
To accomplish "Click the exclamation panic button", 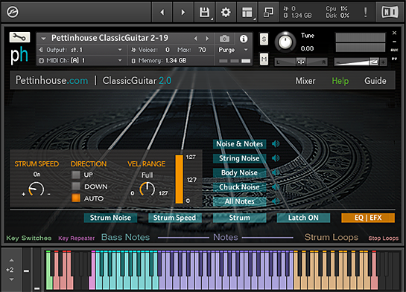I will pyautogui.click(x=365, y=12).
